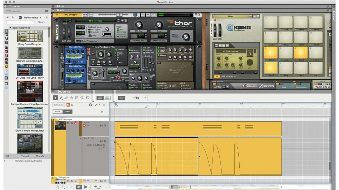
Task: Click the Add Track plus icon
Action: pyautogui.click(x=90, y=105)
